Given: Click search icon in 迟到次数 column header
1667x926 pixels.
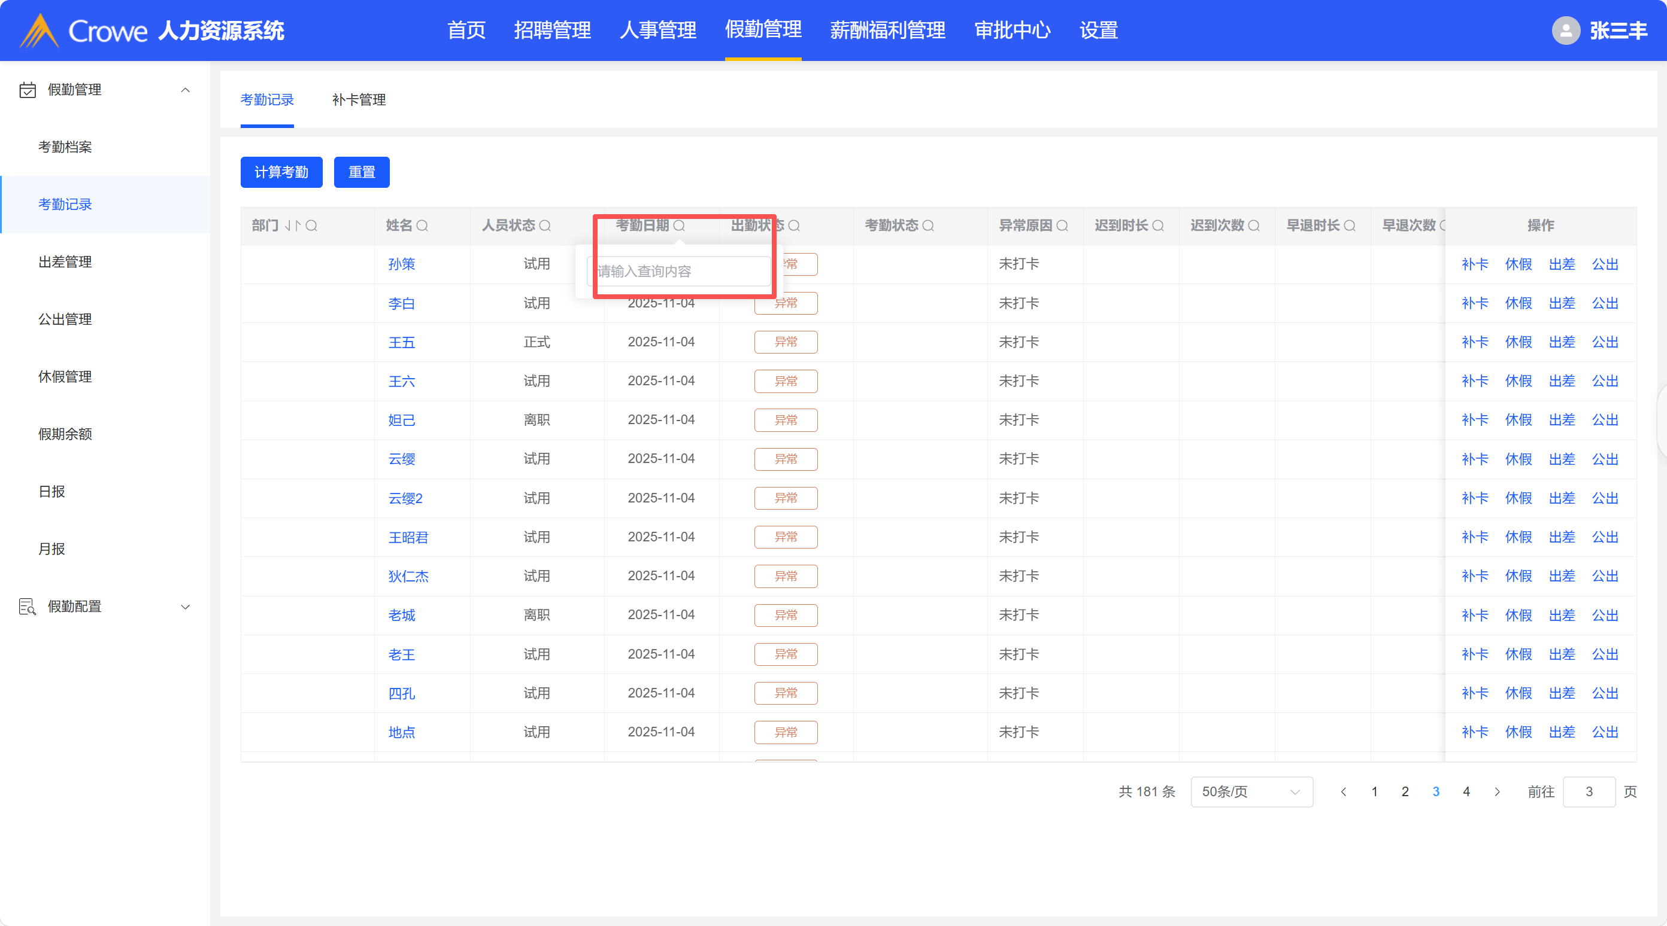Looking at the screenshot, I should point(1254,226).
